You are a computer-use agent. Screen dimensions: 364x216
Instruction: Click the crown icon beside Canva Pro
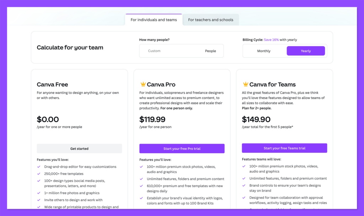143,84
